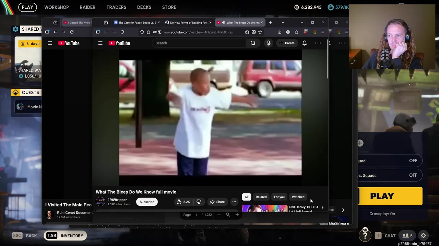439x246 pixels.
Task: Open WORKSHOP in the game top menu
Action: (x=57, y=7)
